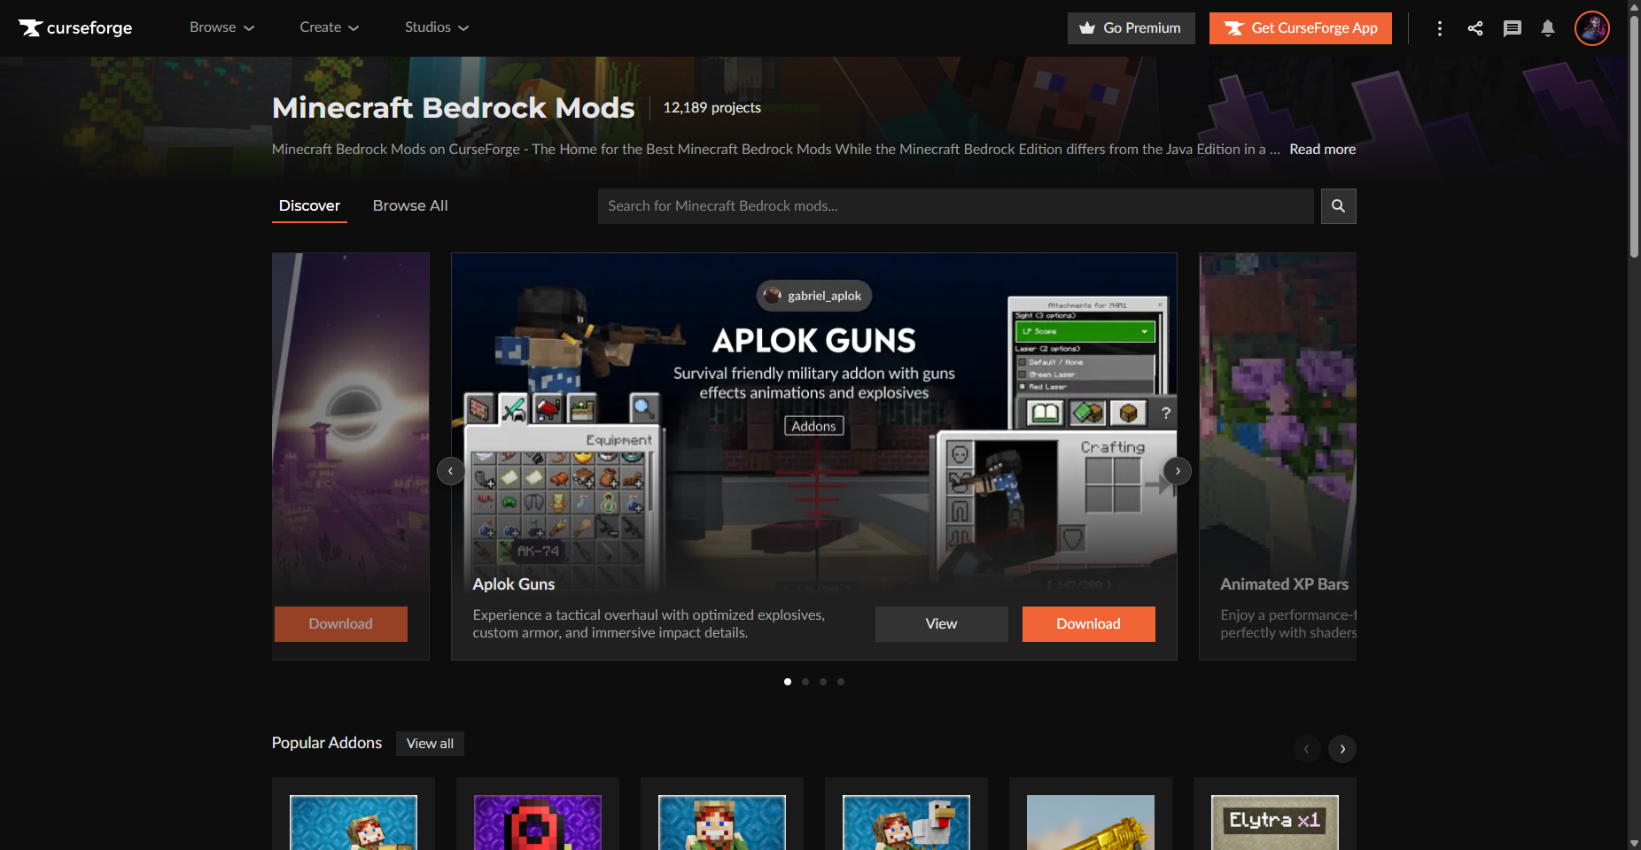Click the gabriel_aplok author badge
Viewport: 1641px width, 850px height.
(x=814, y=296)
